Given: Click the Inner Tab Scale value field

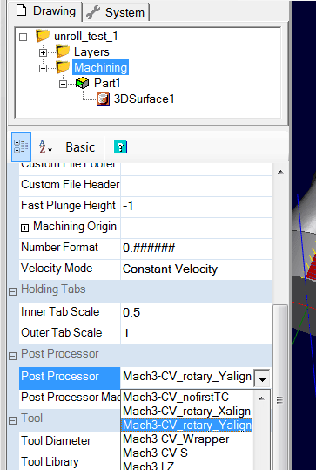Looking at the screenshot, I should (x=196, y=312).
